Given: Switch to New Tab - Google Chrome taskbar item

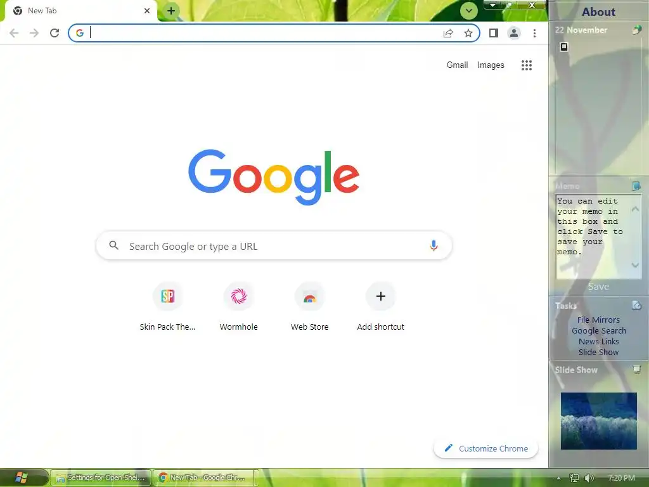Looking at the screenshot, I should [203, 477].
